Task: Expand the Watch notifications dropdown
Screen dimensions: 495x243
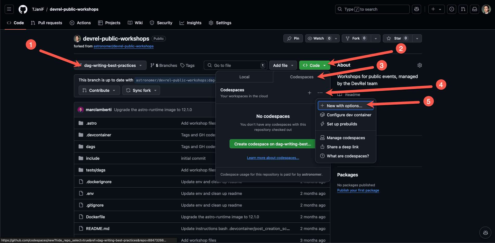Action: coord(322,38)
